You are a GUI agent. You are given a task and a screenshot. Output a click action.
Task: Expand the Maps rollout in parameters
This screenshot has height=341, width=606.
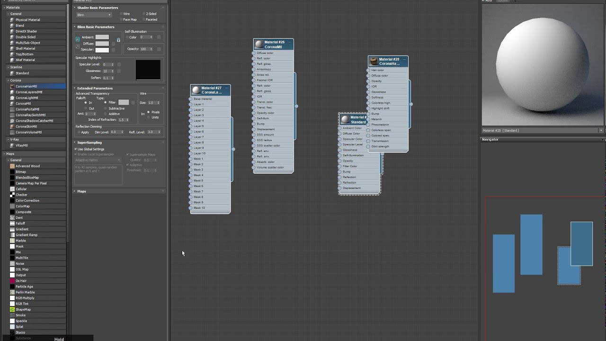[75, 191]
